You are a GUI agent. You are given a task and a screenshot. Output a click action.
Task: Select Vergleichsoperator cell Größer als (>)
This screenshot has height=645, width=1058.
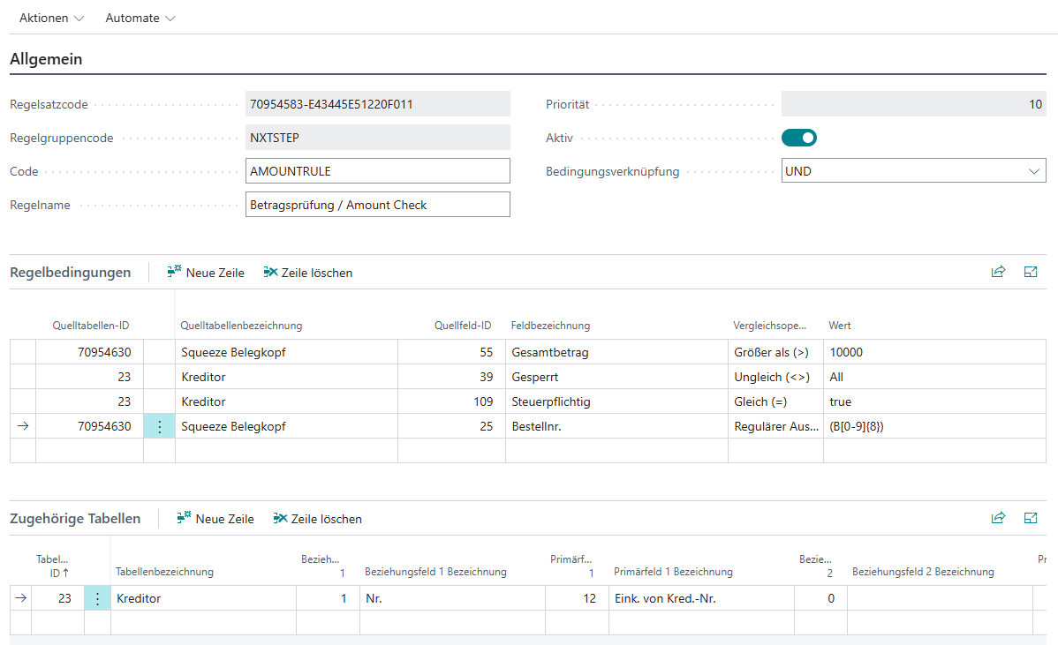(774, 352)
